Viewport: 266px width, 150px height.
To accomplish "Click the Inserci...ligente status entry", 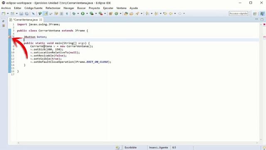I will coord(158,147).
